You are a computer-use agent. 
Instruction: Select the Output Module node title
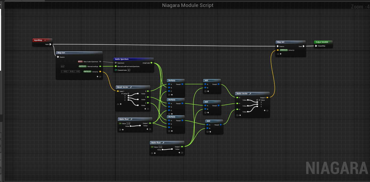click(x=322, y=42)
